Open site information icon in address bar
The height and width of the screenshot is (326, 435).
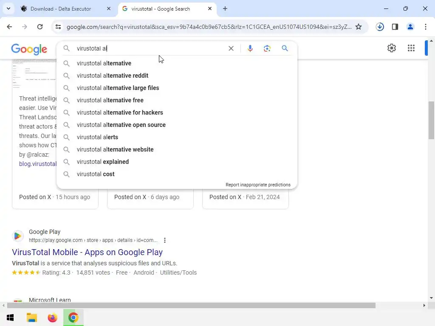[x=58, y=27]
